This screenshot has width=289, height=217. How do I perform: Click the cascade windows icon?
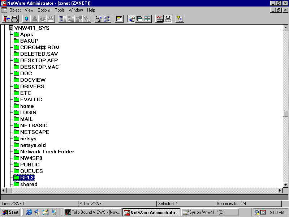tap(139, 19)
